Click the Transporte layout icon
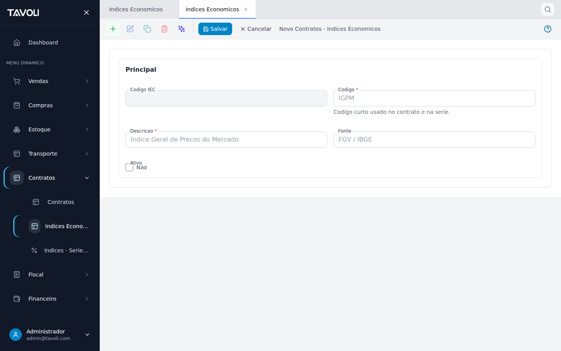The height and width of the screenshot is (351, 561). pyautogui.click(x=17, y=154)
